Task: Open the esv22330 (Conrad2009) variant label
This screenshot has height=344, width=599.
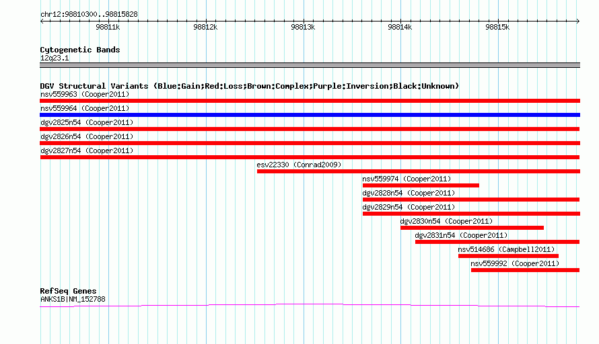Action: (299, 165)
